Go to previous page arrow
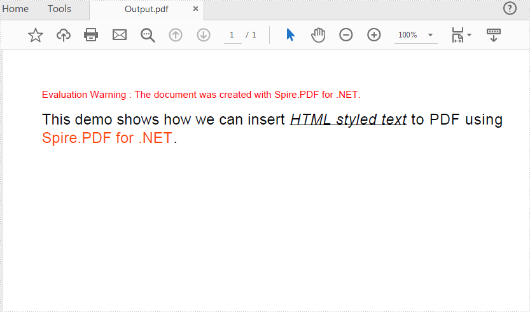Screen dimensions: 530x312 pyautogui.click(x=176, y=35)
